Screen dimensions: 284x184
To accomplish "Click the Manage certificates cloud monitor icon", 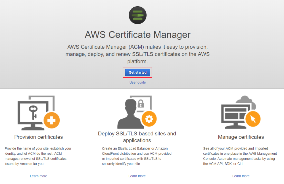I will point(241,112).
